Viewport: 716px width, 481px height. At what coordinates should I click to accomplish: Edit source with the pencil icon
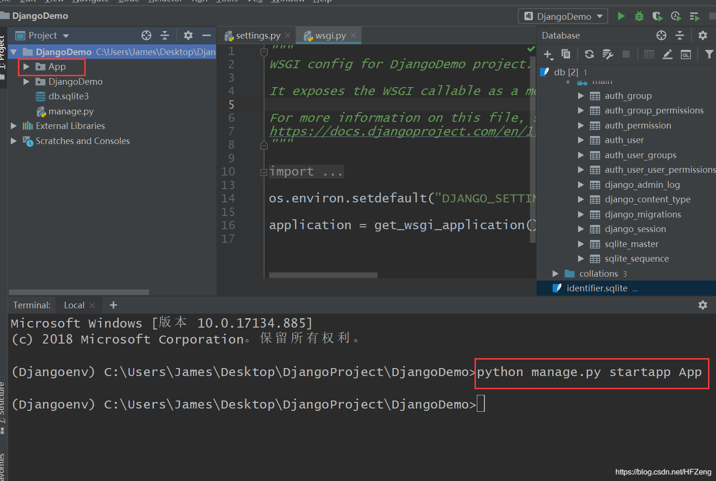668,54
